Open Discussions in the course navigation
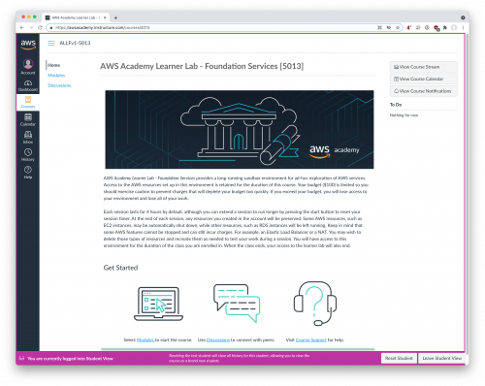This screenshot has width=485, height=386. pos(59,85)
